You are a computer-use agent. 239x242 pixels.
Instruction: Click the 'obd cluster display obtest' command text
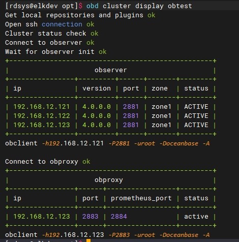[x=139, y=6]
